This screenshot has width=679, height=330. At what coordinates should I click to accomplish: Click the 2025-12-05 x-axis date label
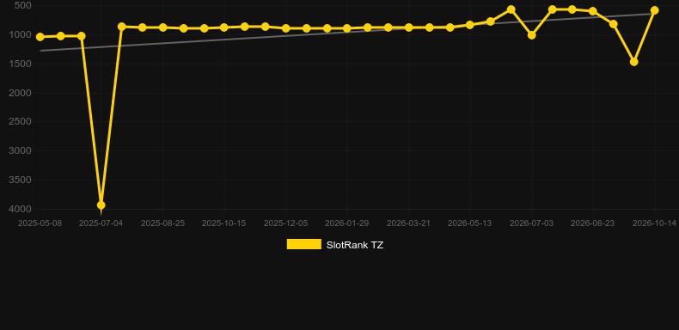pyautogui.click(x=286, y=223)
